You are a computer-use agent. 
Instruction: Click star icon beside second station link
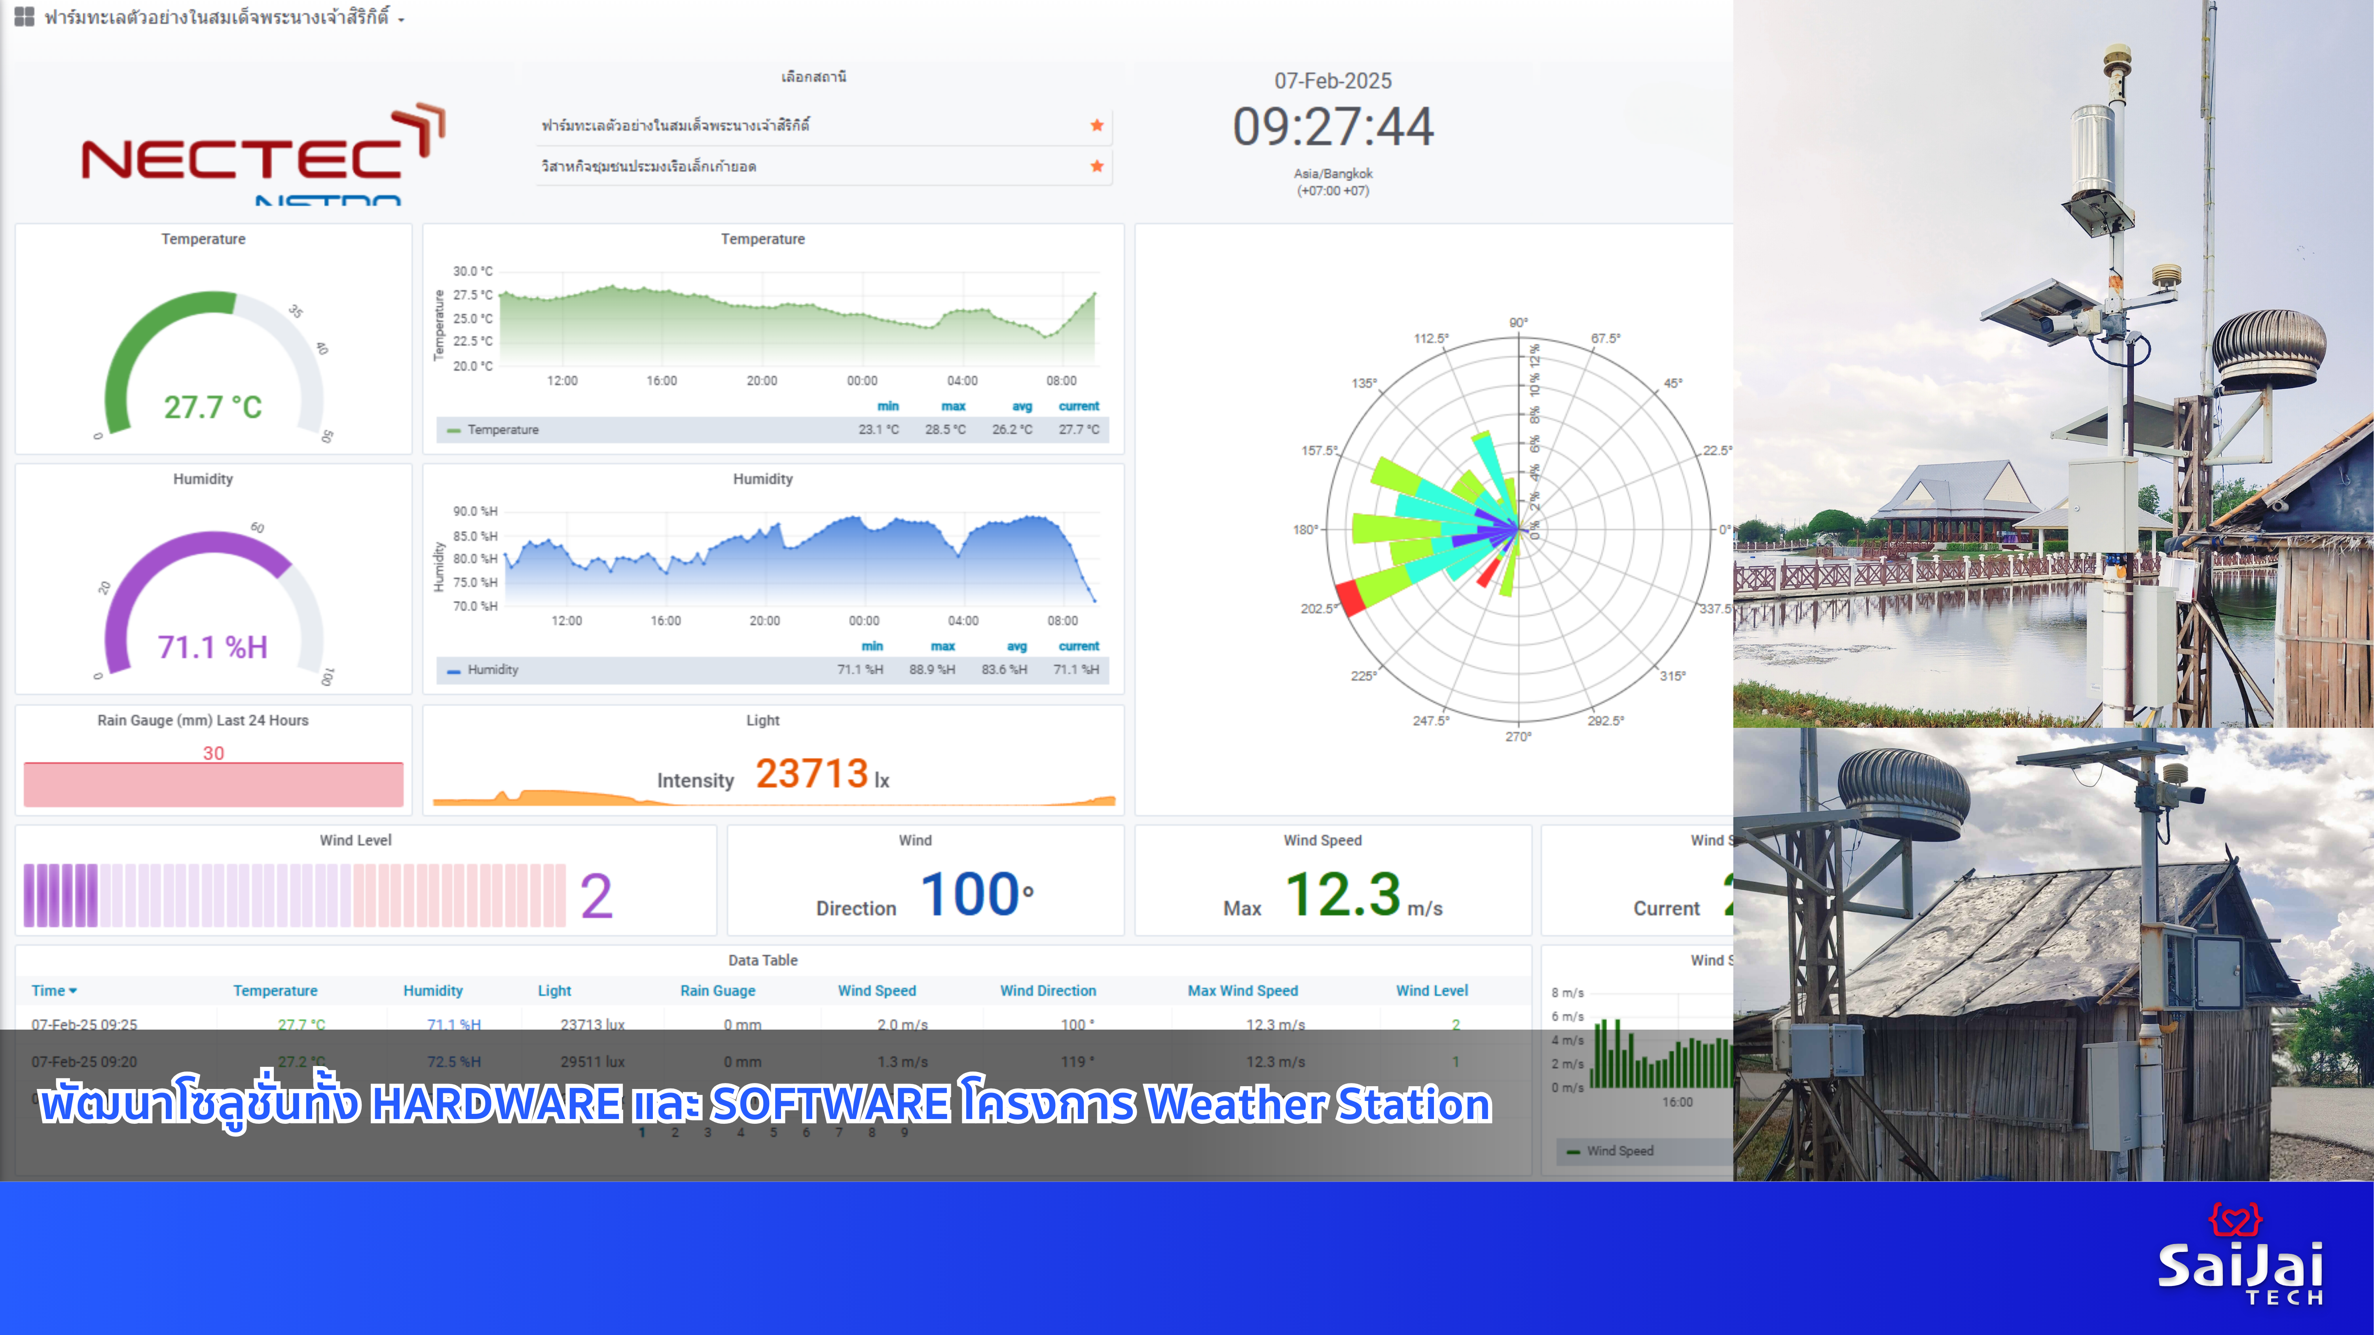(x=1097, y=167)
